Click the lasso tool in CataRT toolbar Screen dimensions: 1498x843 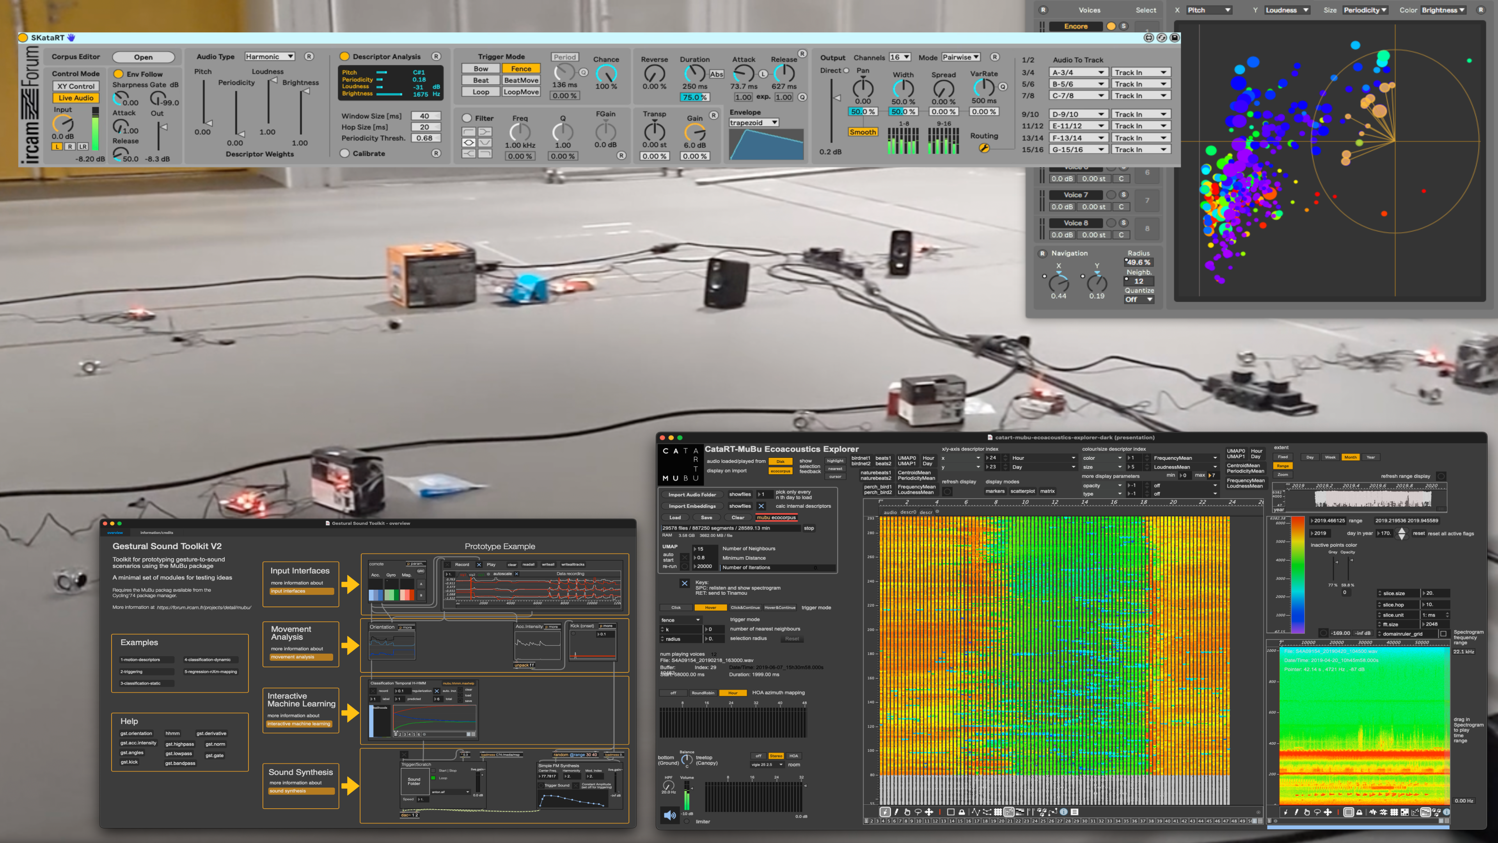tap(918, 812)
